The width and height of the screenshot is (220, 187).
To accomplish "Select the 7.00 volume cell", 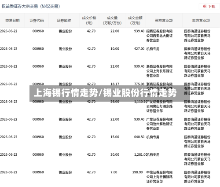I will click(x=114, y=172).
